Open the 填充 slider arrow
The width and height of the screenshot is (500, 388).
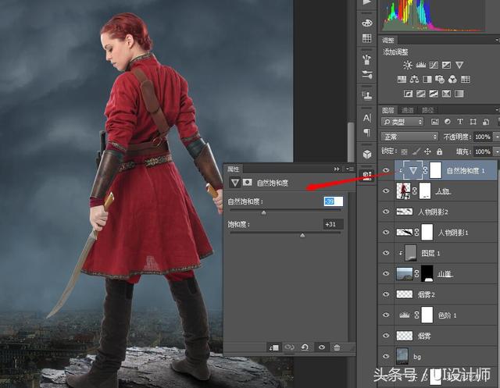[497, 151]
